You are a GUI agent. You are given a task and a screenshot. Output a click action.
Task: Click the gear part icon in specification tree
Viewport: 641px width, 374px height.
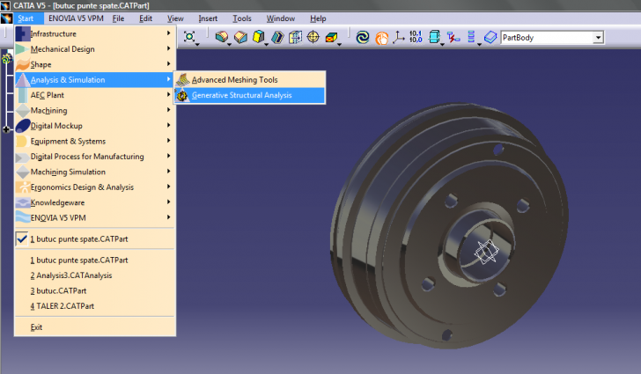tap(6, 59)
